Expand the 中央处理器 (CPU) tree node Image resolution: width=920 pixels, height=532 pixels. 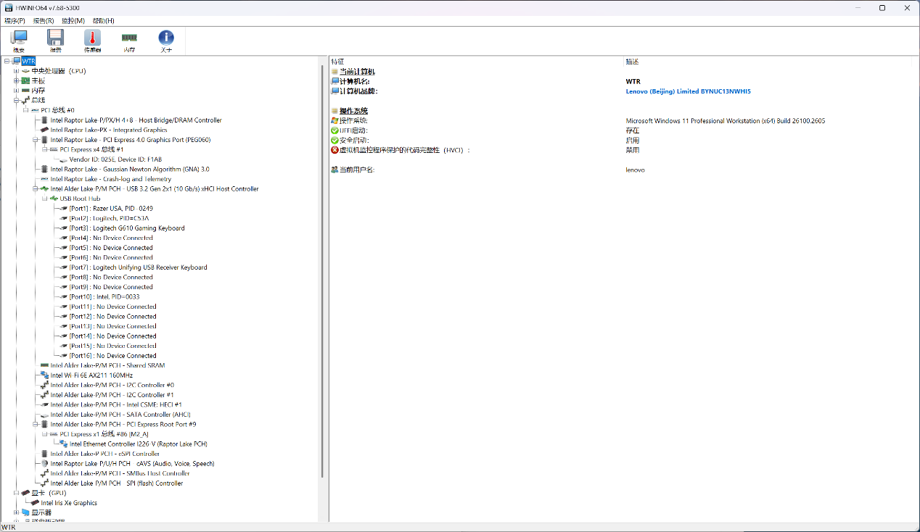tap(16, 71)
